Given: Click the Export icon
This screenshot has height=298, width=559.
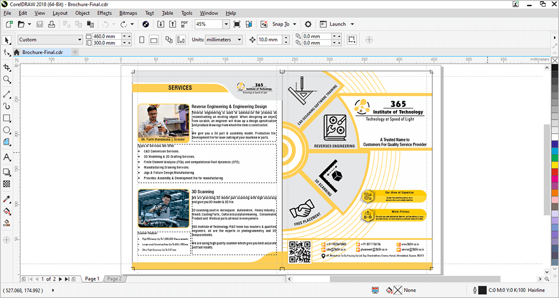Looking at the screenshot, I should (x=173, y=24).
